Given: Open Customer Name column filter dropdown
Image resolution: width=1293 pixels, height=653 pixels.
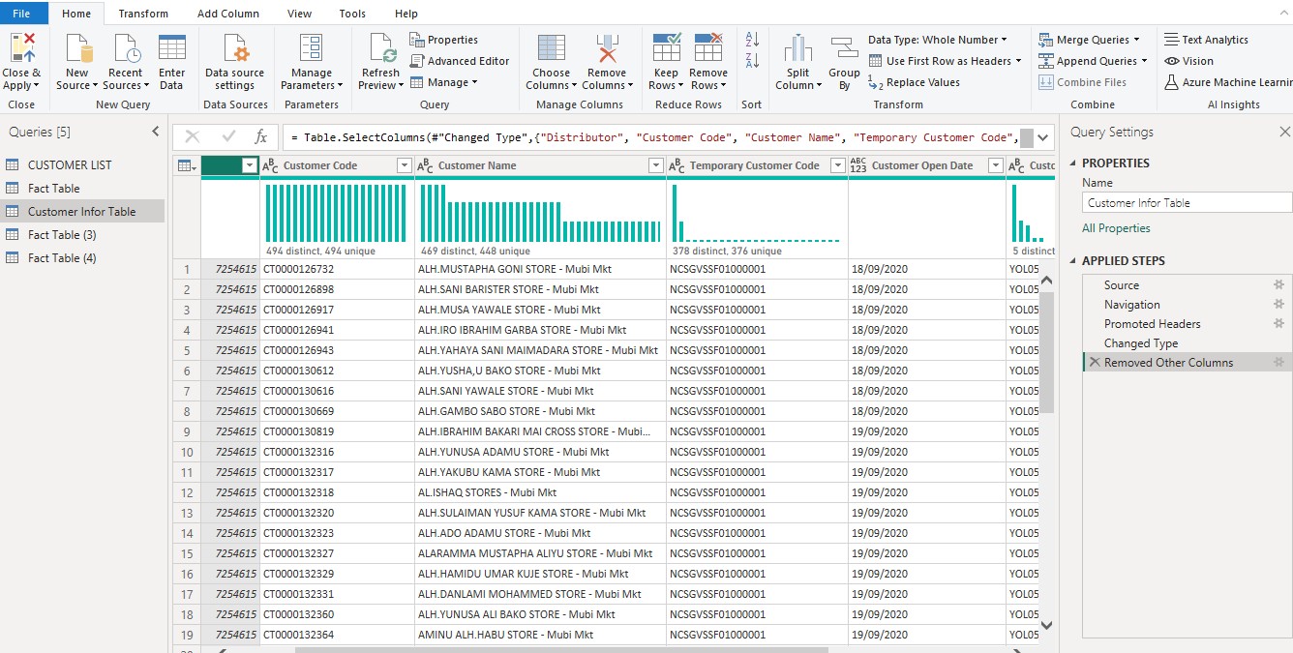Looking at the screenshot, I should click(x=656, y=166).
